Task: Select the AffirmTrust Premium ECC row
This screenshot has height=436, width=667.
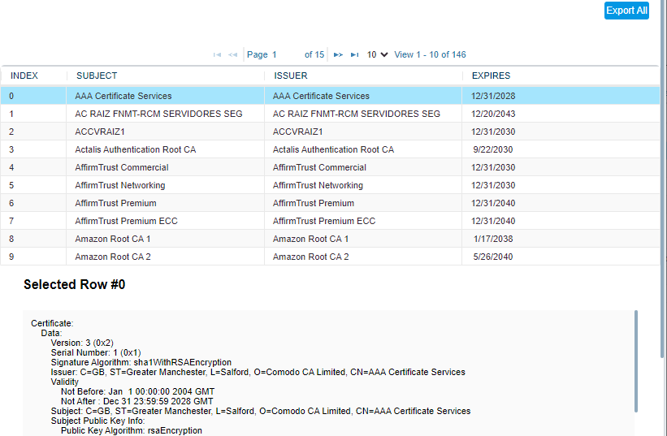Action: 126,221
